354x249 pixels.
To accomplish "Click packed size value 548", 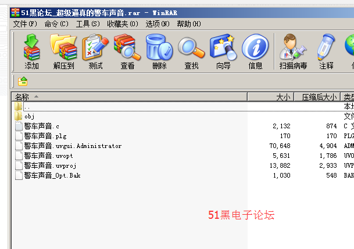I will pos(331,175).
